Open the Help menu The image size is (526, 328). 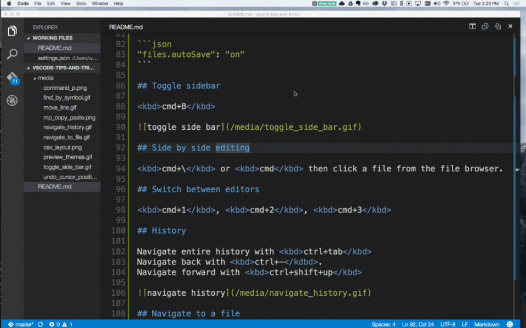coord(118,3)
